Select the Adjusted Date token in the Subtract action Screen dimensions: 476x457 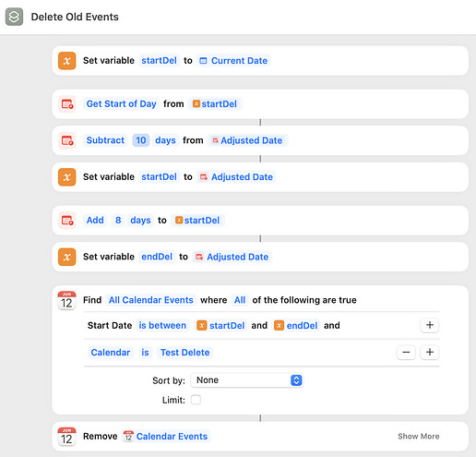point(247,140)
